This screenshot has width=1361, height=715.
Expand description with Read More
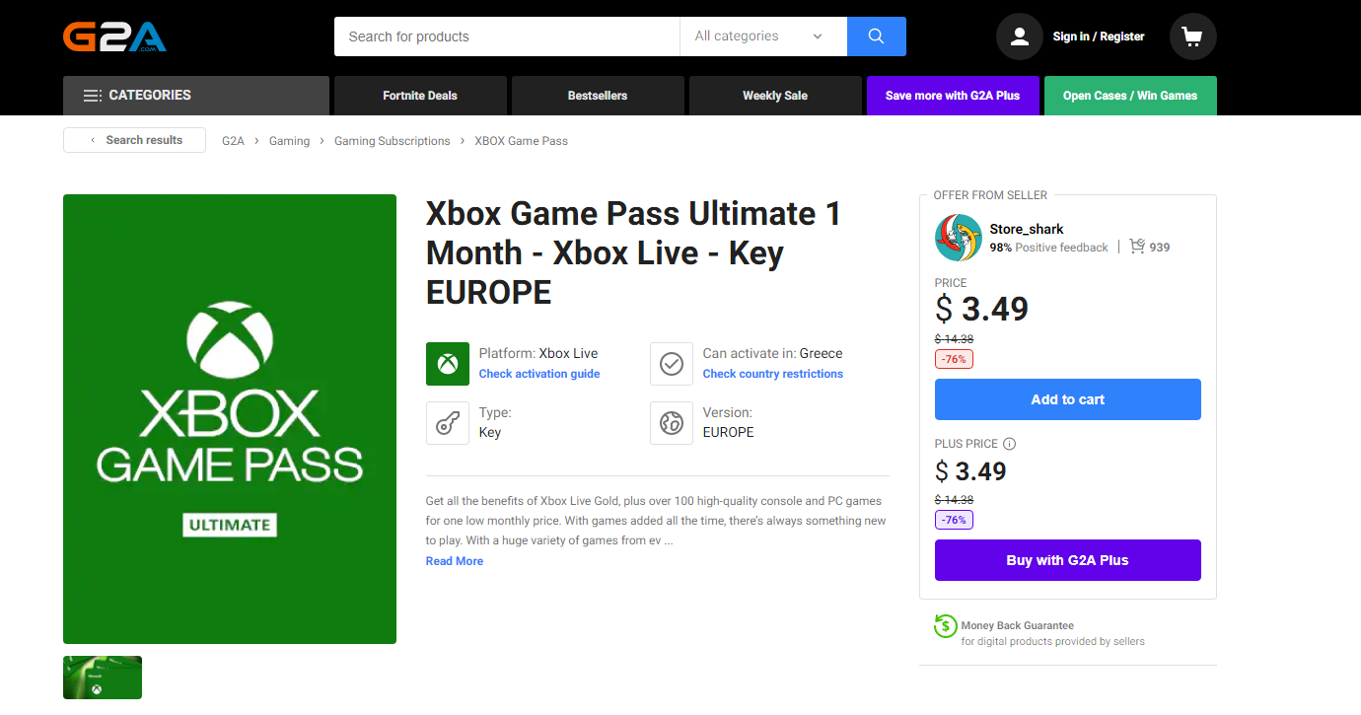pyautogui.click(x=455, y=561)
